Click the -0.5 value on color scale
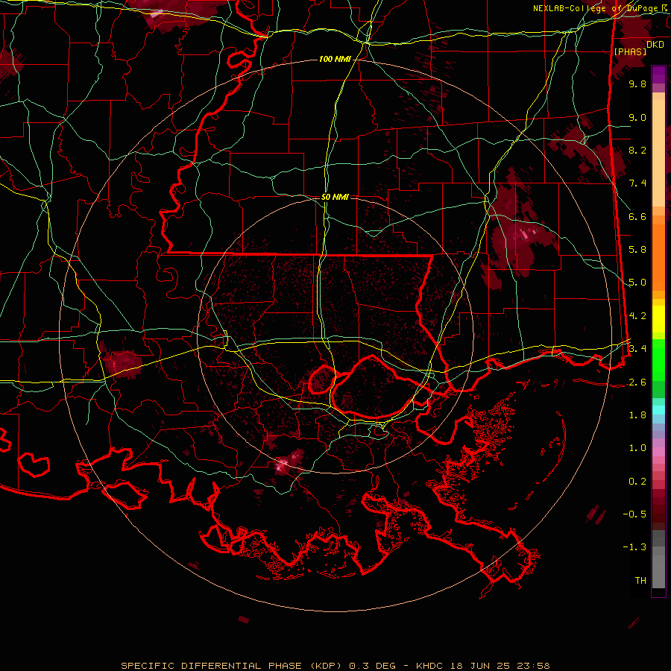 pyautogui.click(x=634, y=514)
